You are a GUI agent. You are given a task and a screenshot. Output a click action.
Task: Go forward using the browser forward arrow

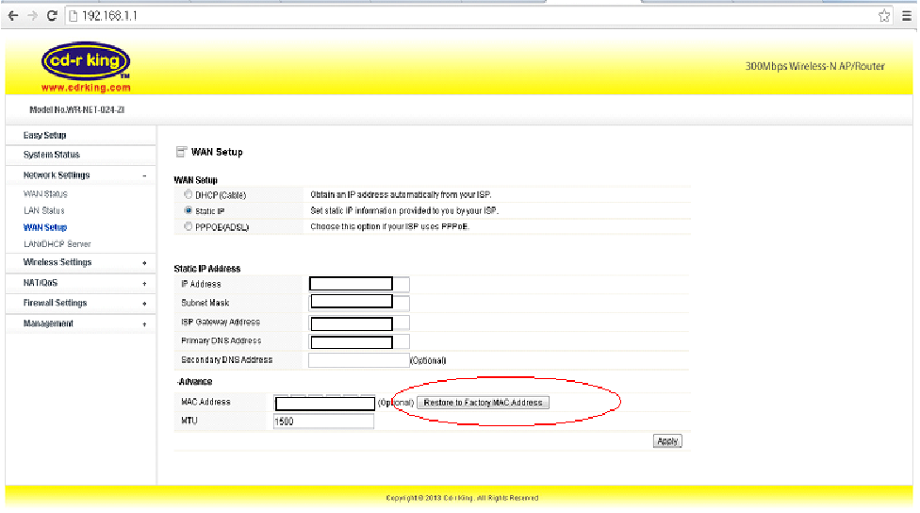[32, 16]
